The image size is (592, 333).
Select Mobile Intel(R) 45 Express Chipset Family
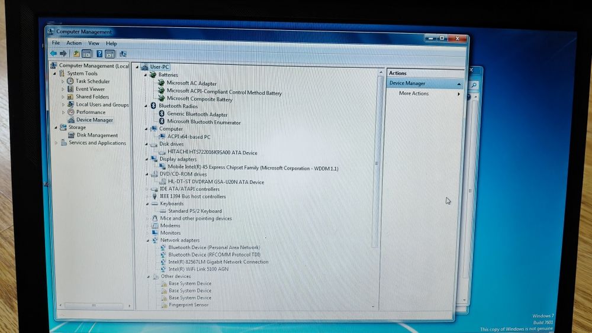(x=253, y=167)
